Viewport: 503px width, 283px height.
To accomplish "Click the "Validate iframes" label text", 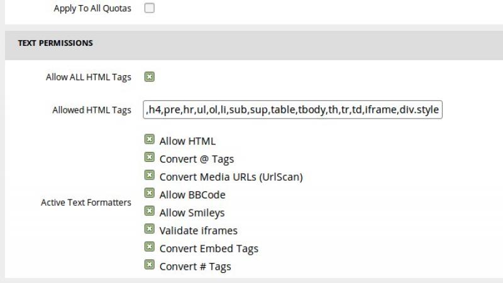I will (198, 230).
